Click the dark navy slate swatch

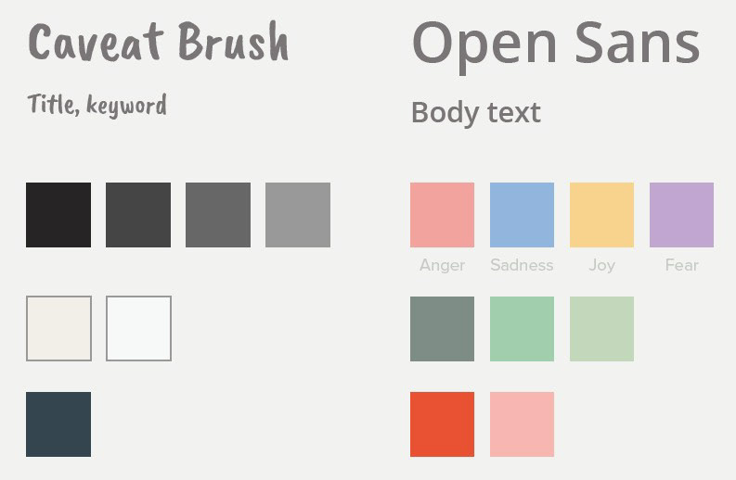click(58, 424)
